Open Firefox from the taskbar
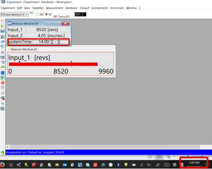The width and height of the screenshot is (212, 169). (x=2, y=165)
